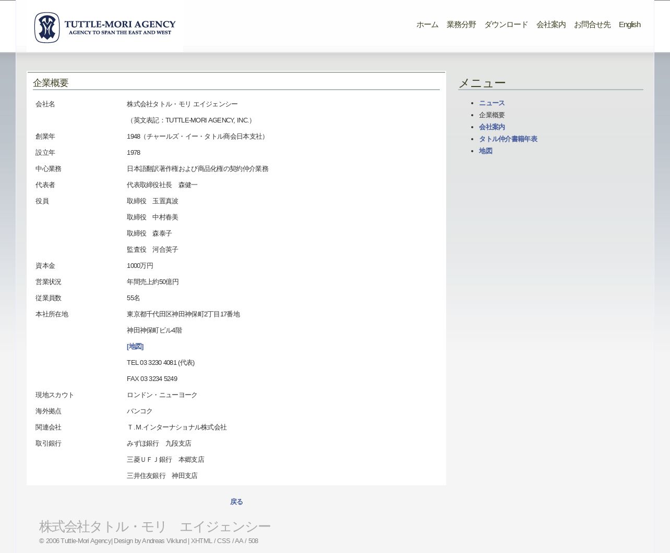Viewport: 670px width, 553px height.
Task: Click the CSS footer link
Action: point(223,541)
